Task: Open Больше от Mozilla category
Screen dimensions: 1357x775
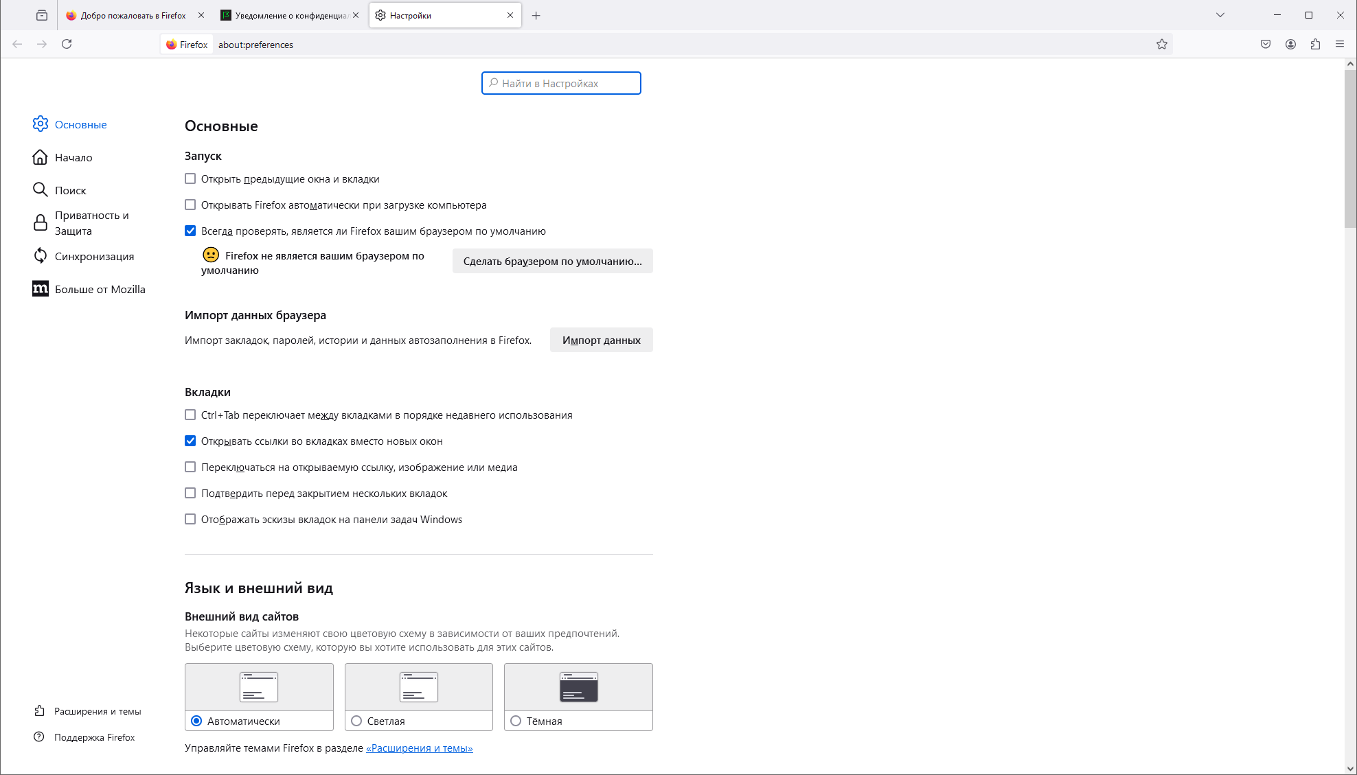Action: tap(100, 289)
